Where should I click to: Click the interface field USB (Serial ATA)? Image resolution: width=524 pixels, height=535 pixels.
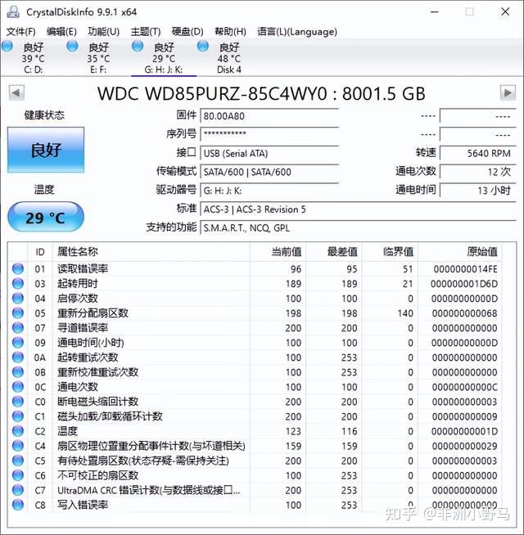[x=269, y=153]
